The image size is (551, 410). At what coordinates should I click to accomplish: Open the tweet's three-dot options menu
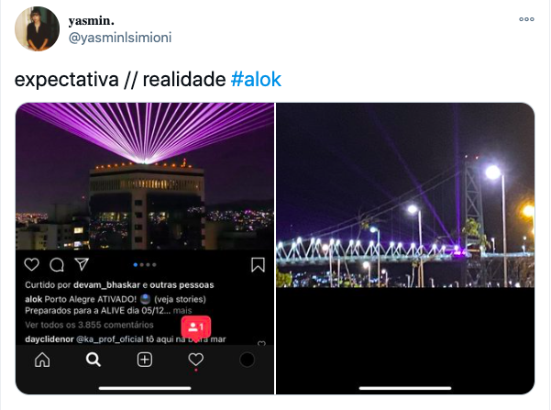pos(526,19)
